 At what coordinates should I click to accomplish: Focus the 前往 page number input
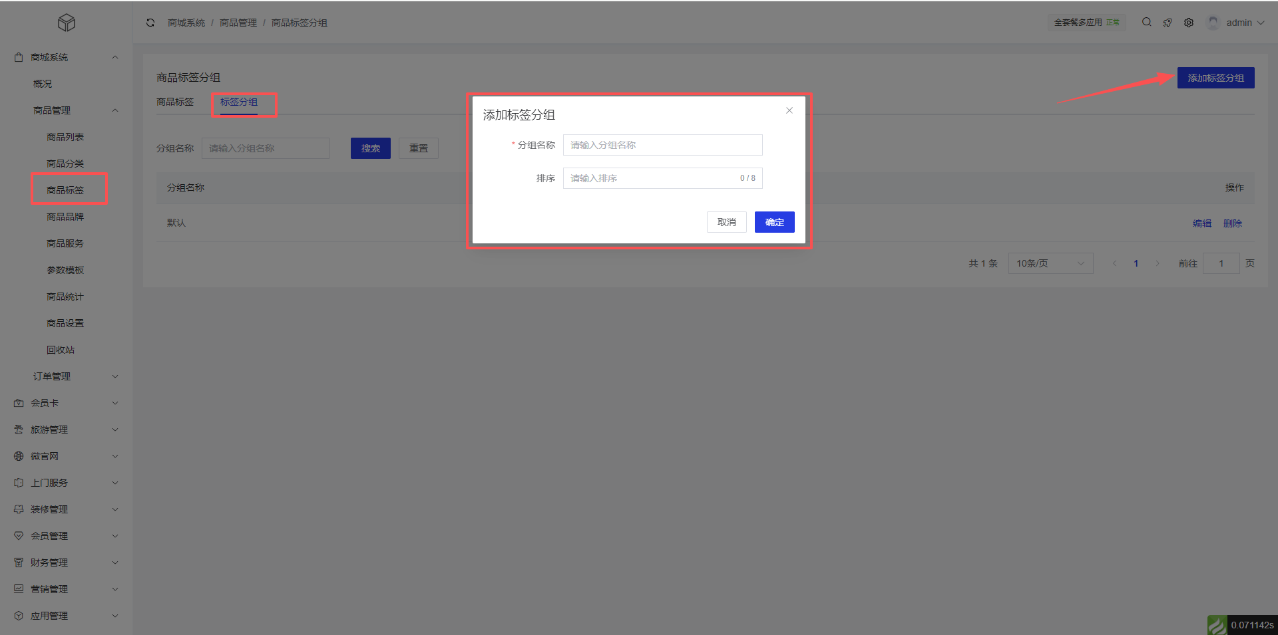[1221, 263]
